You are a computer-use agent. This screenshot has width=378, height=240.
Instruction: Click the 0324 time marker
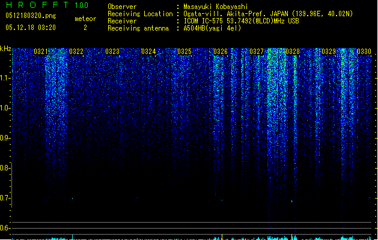pos(148,52)
